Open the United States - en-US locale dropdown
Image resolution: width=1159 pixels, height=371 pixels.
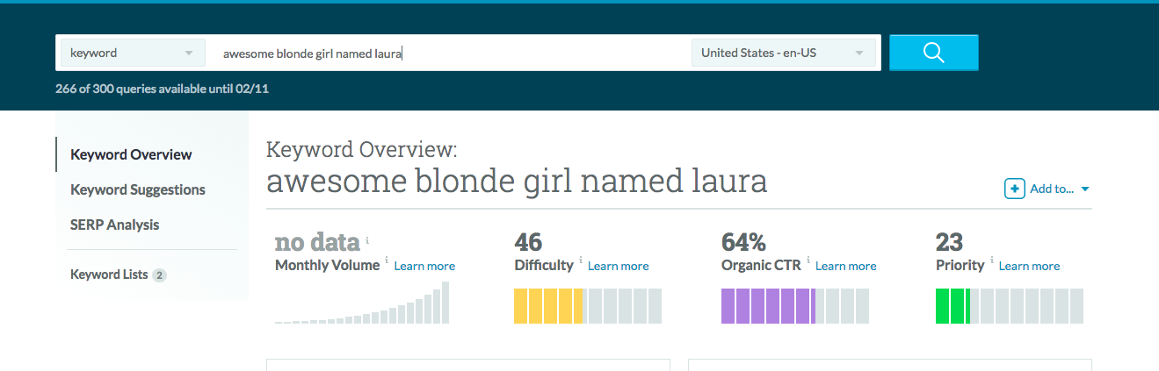783,53
